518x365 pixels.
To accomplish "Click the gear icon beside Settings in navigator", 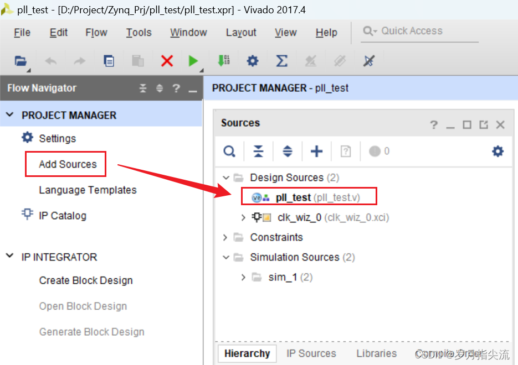I will tap(27, 138).
